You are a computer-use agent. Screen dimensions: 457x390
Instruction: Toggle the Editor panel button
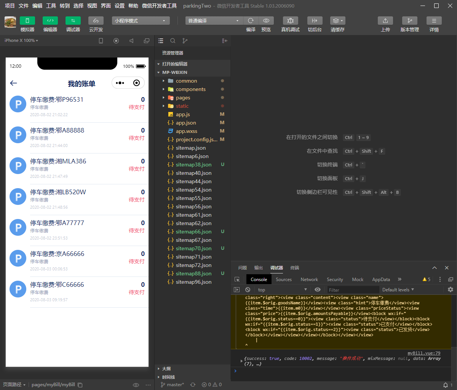coord(50,21)
